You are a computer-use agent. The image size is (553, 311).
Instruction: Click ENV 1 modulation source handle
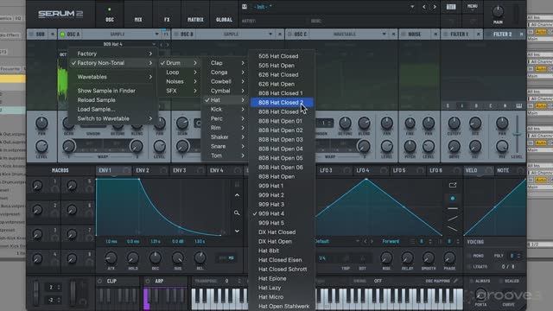[126, 171]
